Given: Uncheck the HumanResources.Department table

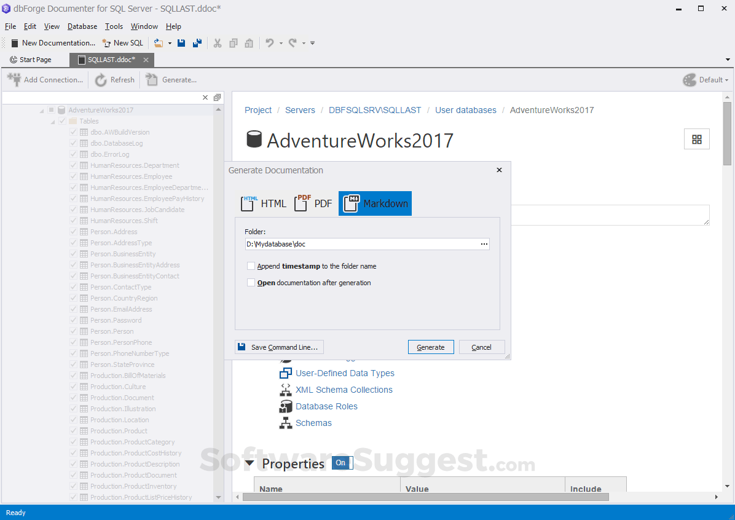Looking at the screenshot, I should click(73, 165).
